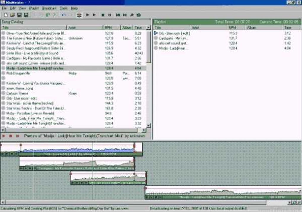Click circle icon beside Rob Dougan Mix
Viewport: 302px width, 212px height.
[3, 73]
